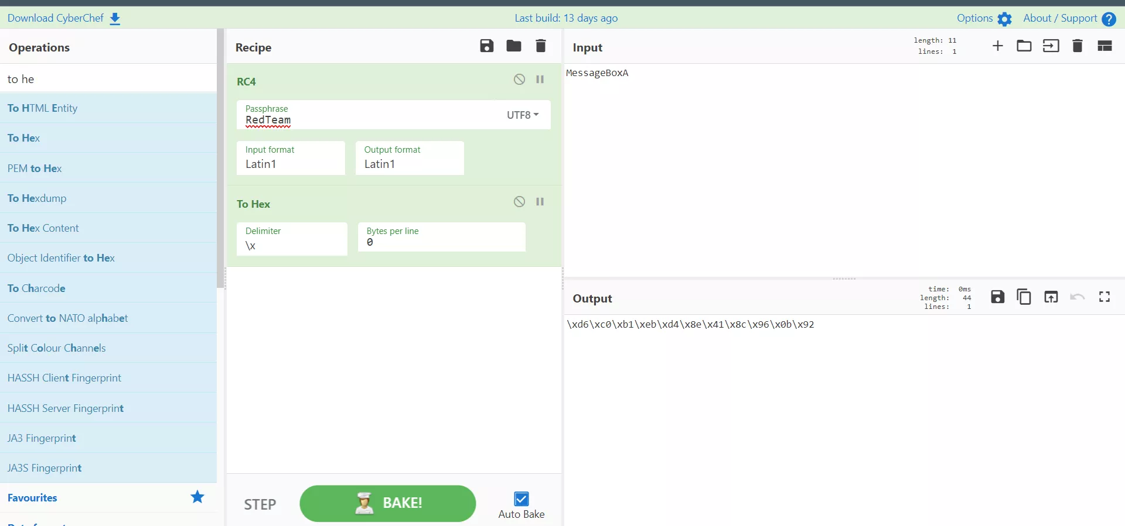Add a new input tab
Viewport: 1125px width, 526px height.
(x=997, y=46)
